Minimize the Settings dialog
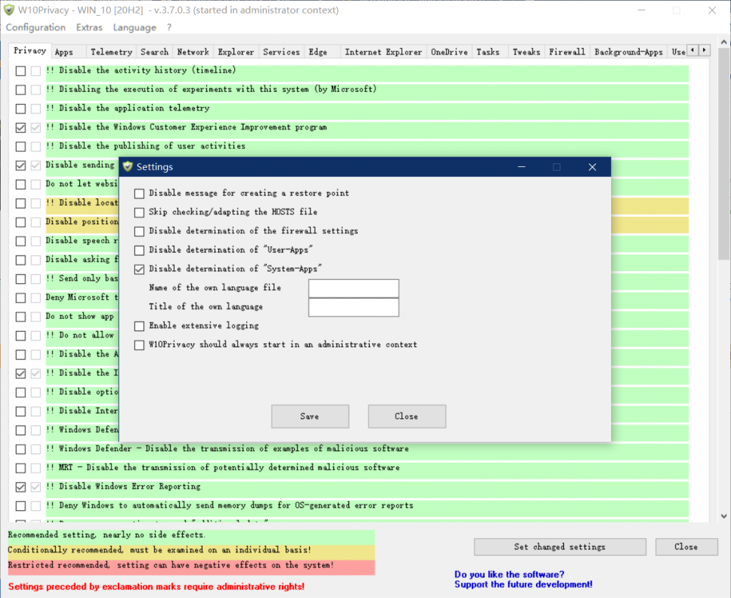This screenshot has height=598, width=731. pos(522,167)
